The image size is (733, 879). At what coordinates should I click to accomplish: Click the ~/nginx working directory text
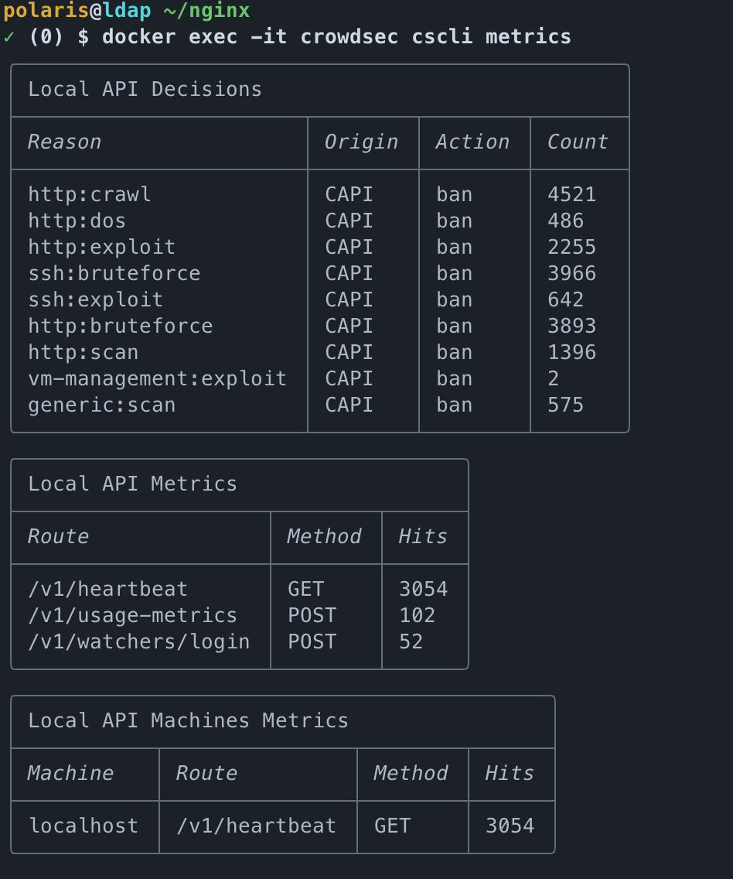[206, 11]
